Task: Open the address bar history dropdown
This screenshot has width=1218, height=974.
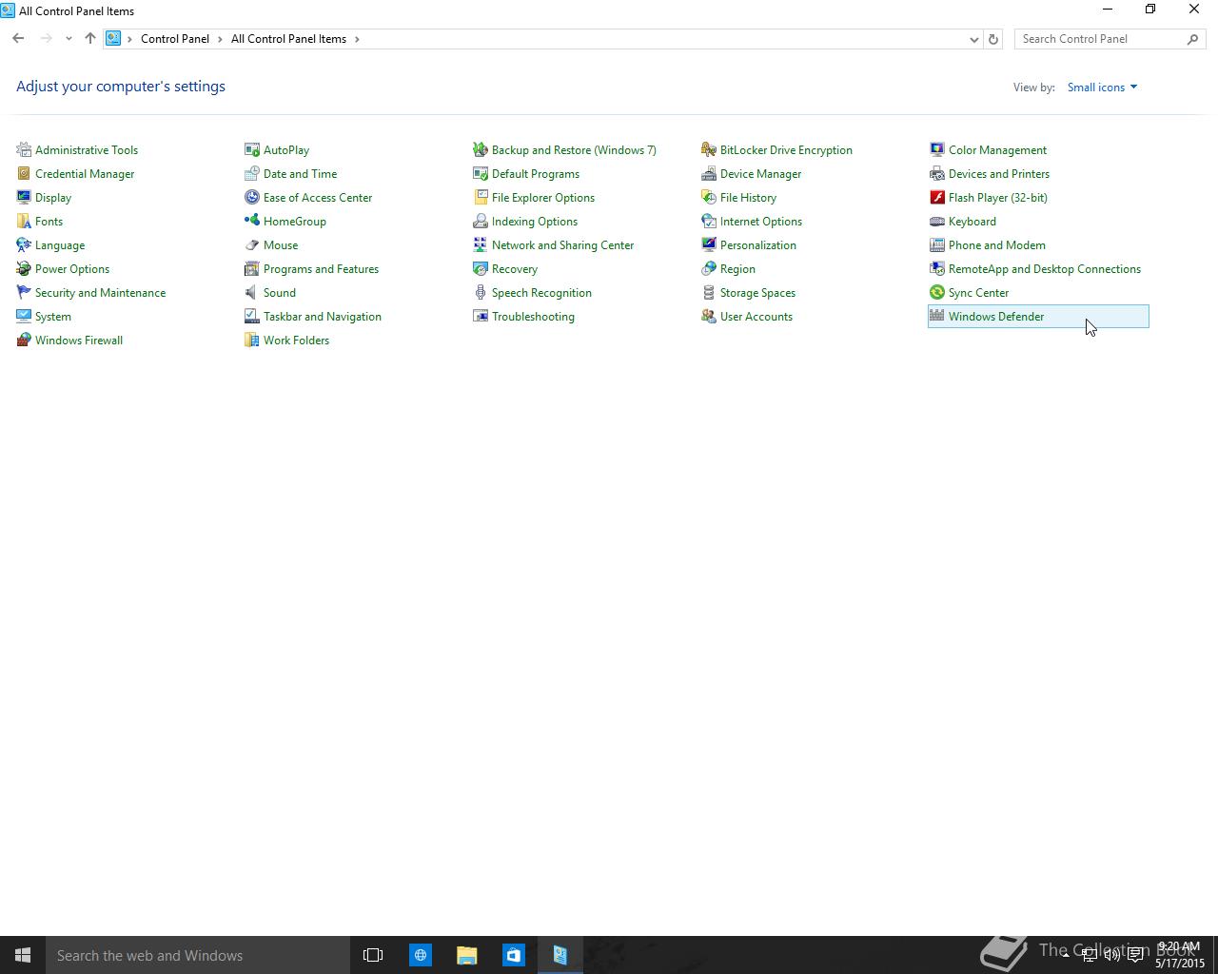Action: click(x=973, y=39)
